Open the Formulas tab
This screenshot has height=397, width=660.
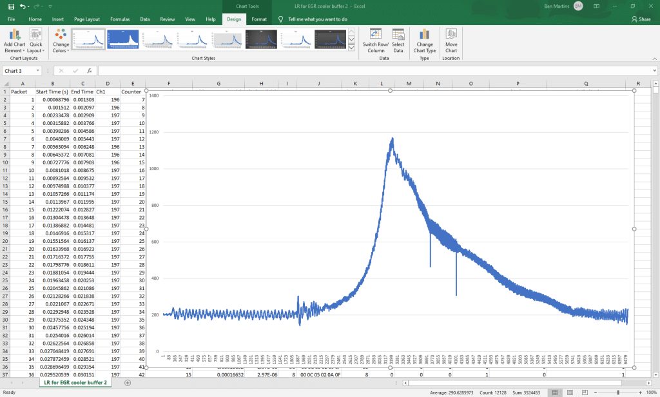click(x=120, y=19)
